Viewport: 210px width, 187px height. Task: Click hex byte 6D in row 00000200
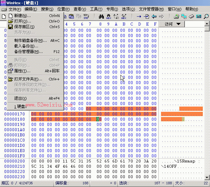tap(115, 161)
